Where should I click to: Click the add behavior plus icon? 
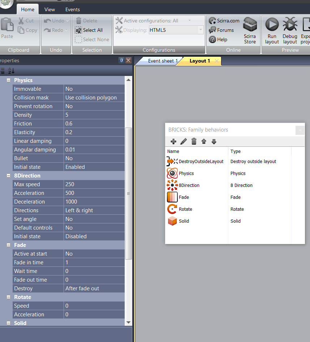[173, 142]
